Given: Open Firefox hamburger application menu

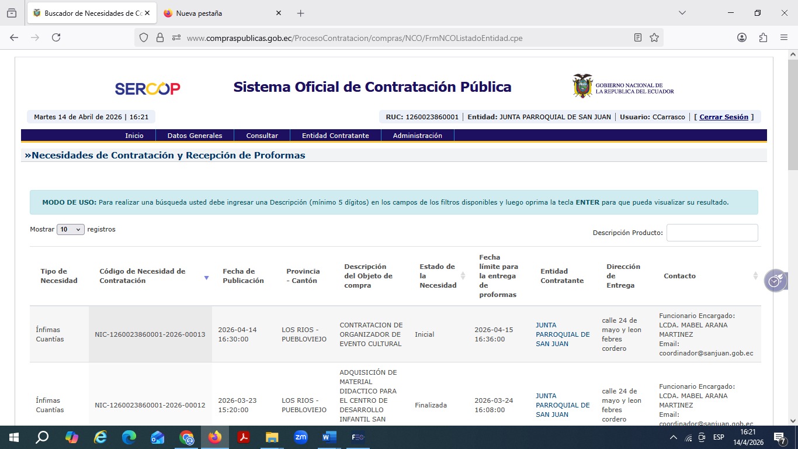Looking at the screenshot, I should 784,37.
